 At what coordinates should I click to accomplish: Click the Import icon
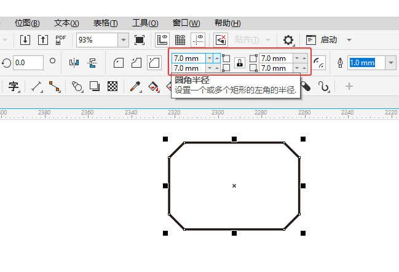tap(25, 40)
